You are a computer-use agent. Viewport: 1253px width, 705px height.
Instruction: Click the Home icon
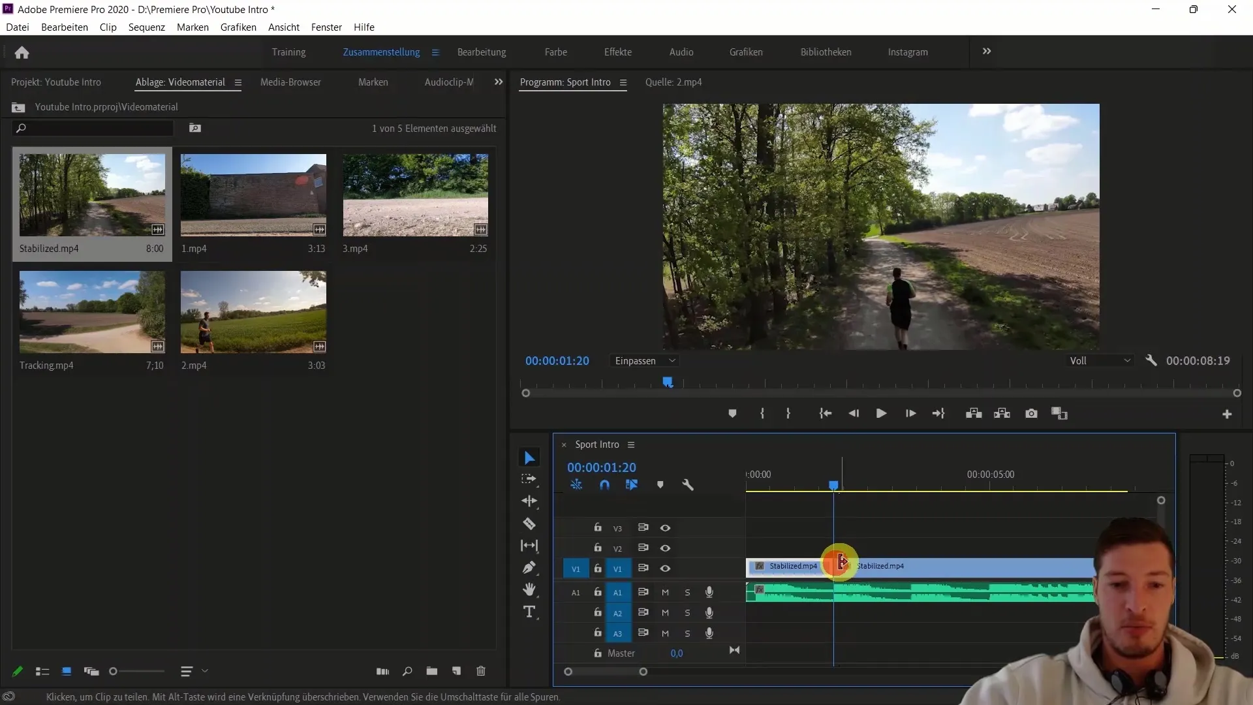click(x=22, y=52)
